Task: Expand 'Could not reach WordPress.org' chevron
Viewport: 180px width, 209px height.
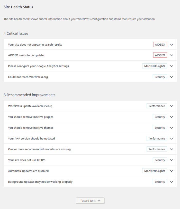Action: (172, 77)
